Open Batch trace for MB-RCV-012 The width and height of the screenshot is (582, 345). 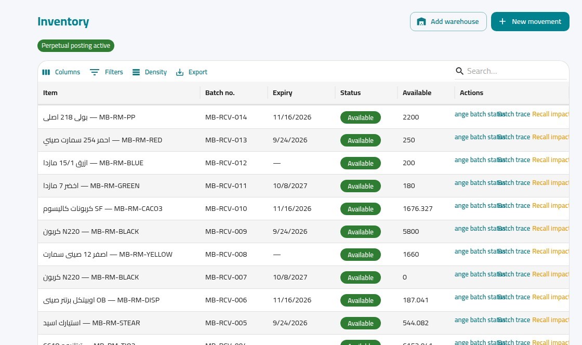[x=514, y=160]
